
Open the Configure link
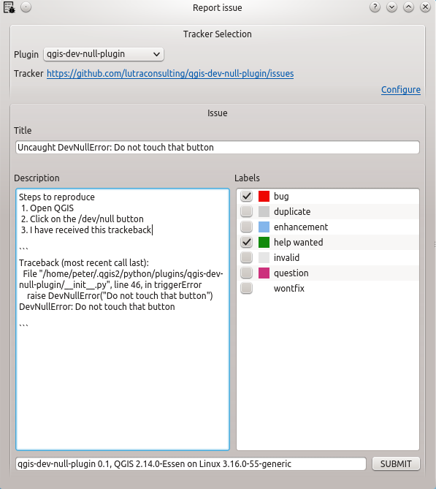401,90
